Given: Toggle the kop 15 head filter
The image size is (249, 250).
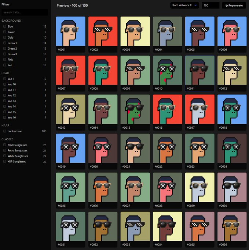Looking at the screenshot, I should (5, 112).
